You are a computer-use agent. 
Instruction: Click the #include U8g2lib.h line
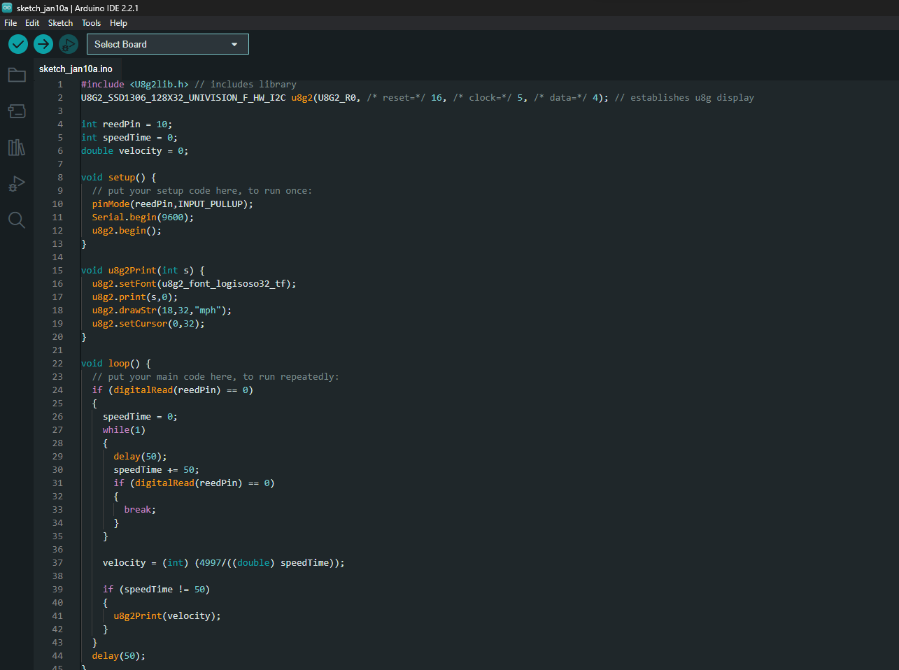click(x=188, y=84)
